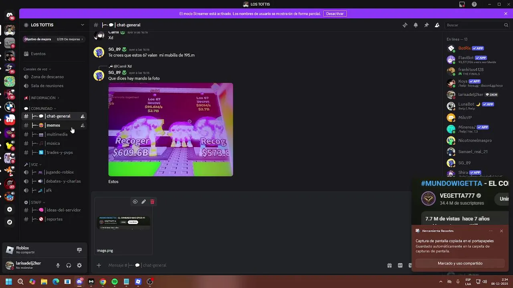The height and width of the screenshot is (288, 513).
Task: Open larisadelj2ker user profile panel
Action: click(x=27, y=265)
